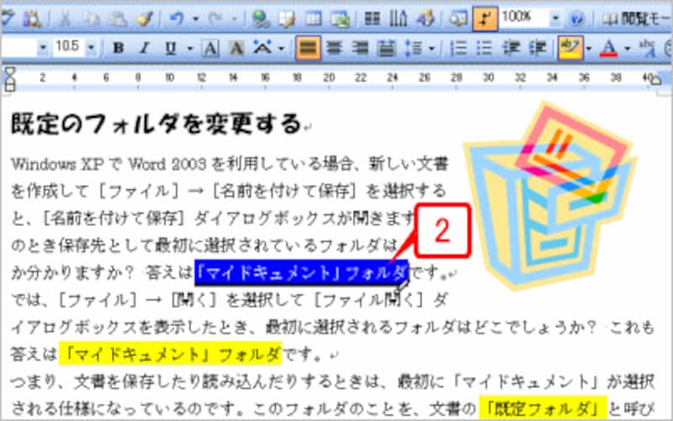Click the Columns layout icon
The height and width of the screenshot is (421, 673).
[372, 18]
